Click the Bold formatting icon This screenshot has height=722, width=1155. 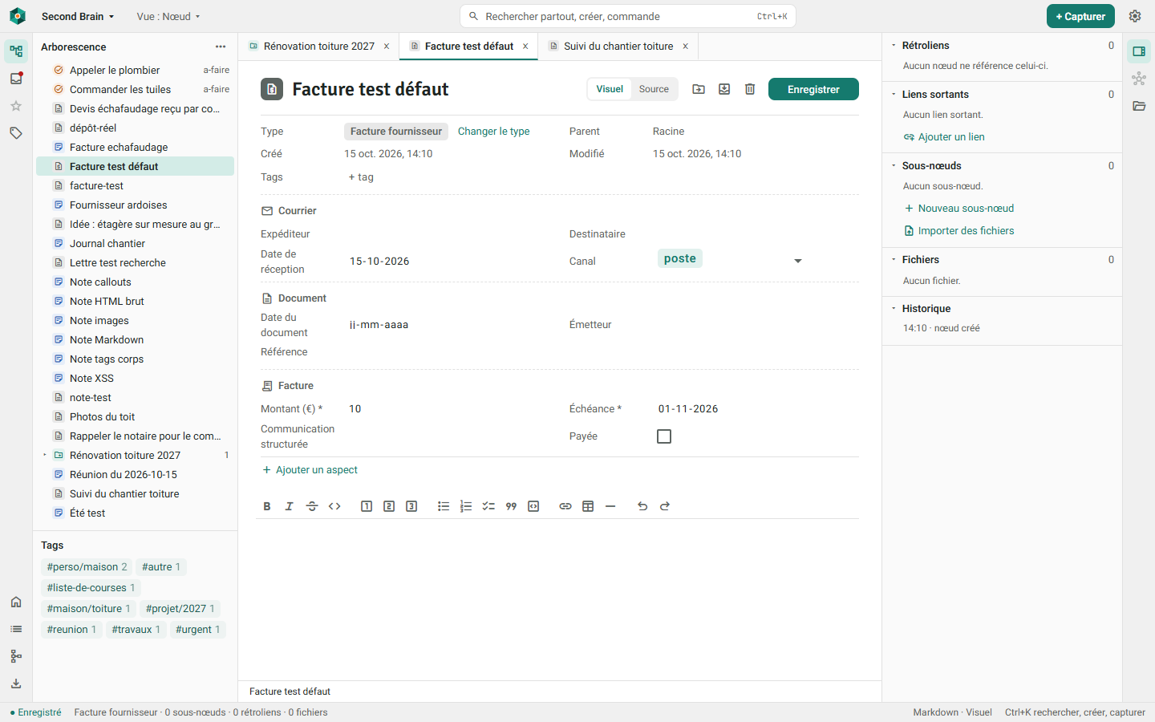[267, 506]
